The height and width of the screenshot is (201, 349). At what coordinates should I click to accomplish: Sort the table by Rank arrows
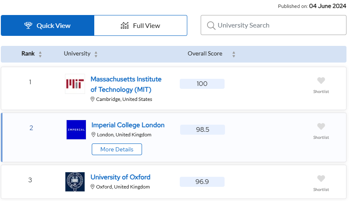click(40, 54)
